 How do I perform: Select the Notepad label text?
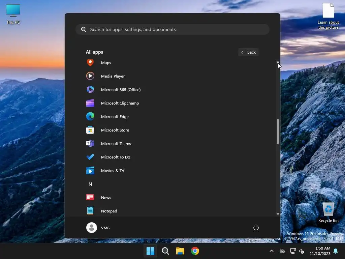tap(109, 211)
